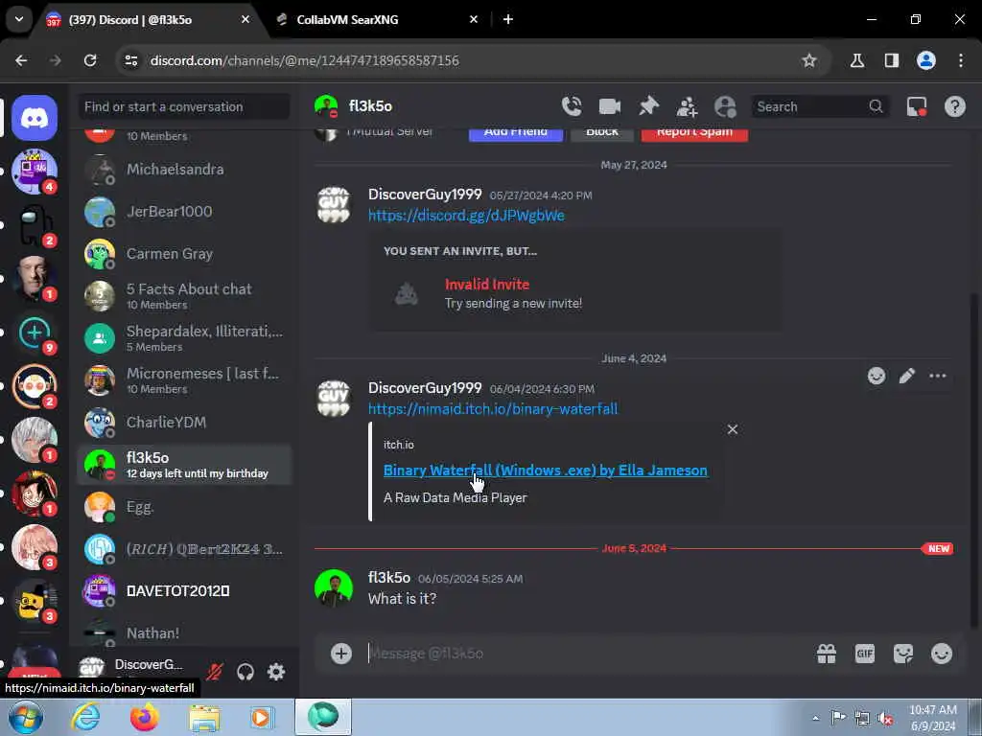Image resolution: width=982 pixels, height=736 pixels.
Task: Open a new browser tab
Action: [508, 19]
